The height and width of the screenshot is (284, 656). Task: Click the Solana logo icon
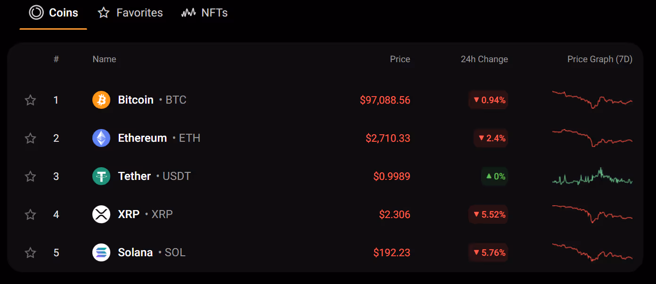click(x=101, y=252)
